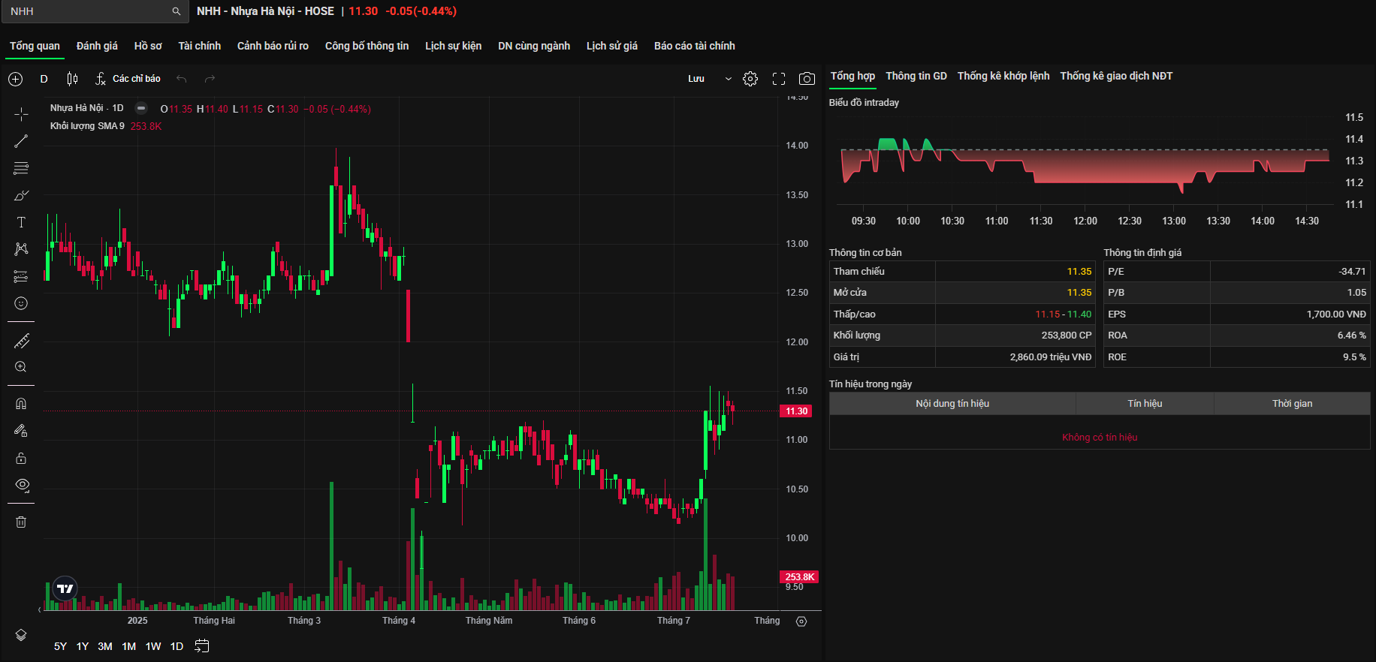Click the Lưu save layout button
The height and width of the screenshot is (662, 1376).
click(x=696, y=79)
